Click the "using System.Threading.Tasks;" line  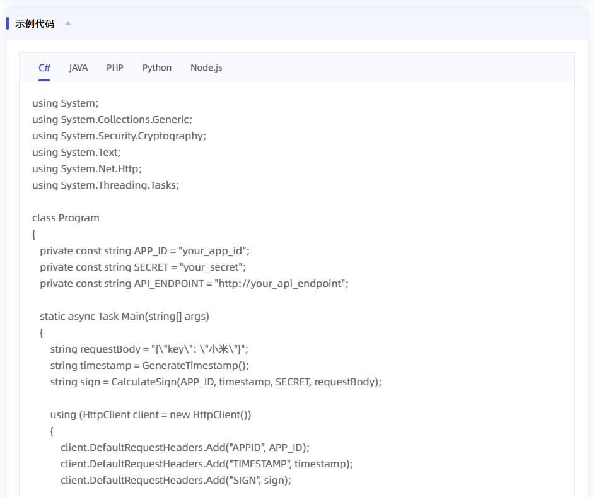[105, 185]
